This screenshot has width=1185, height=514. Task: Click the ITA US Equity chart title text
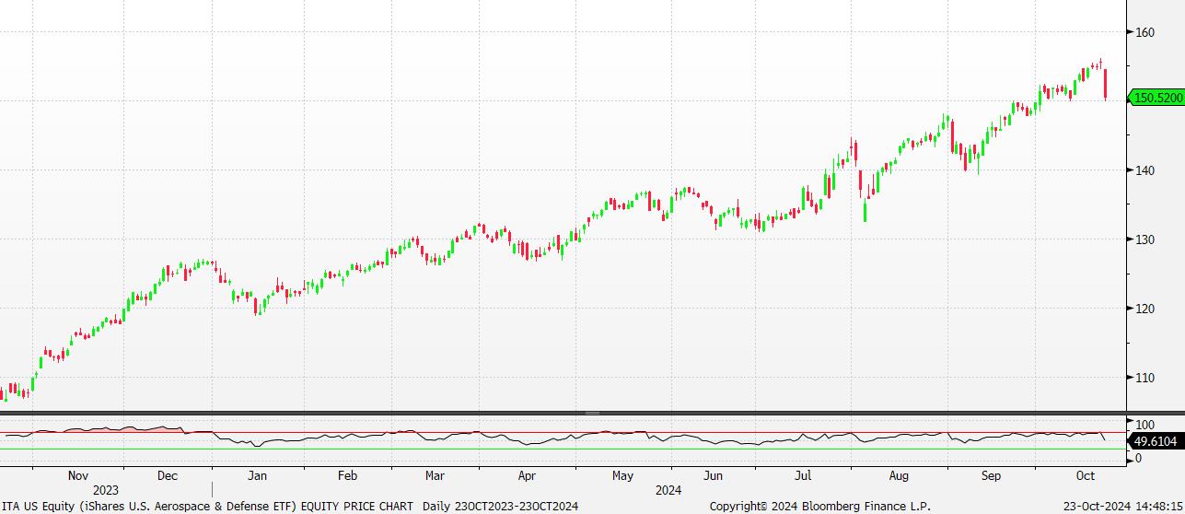(x=208, y=506)
